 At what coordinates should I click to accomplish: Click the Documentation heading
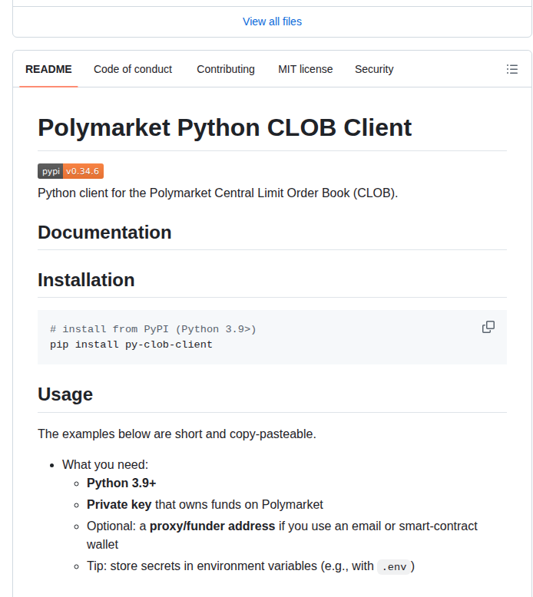coord(104,233)
